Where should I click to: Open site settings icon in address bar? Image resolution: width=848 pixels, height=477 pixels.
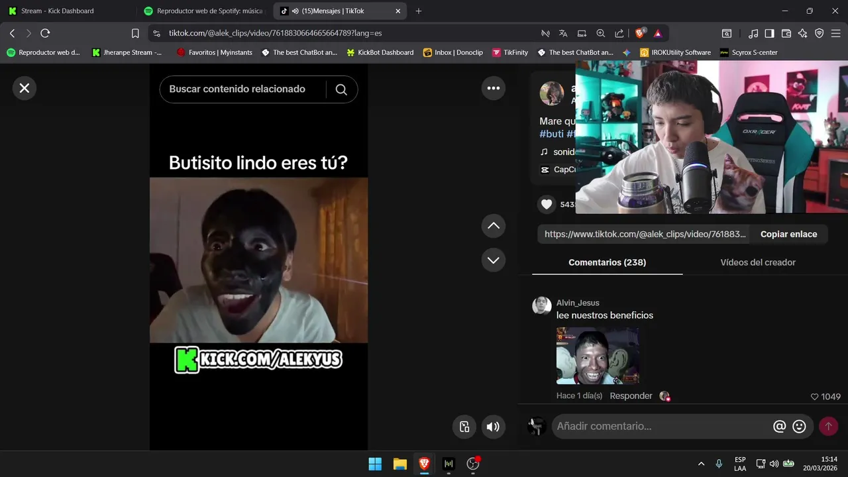156,33
